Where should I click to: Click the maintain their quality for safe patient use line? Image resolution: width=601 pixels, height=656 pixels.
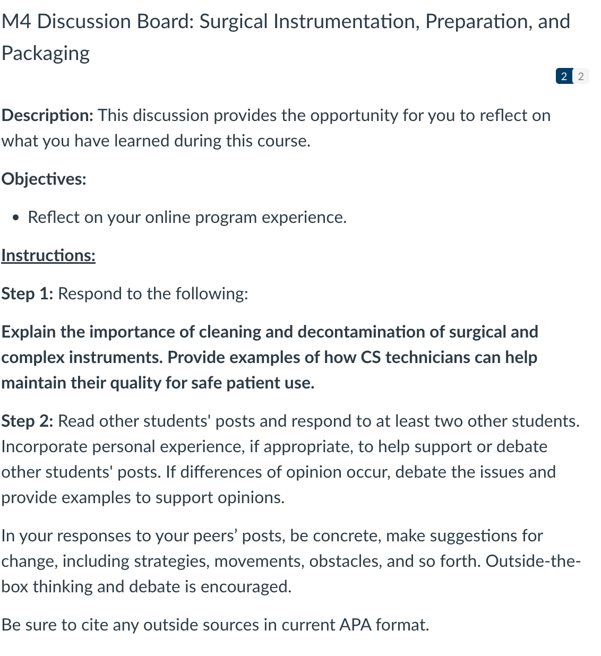pyautogui.click(x=158, y=383)
